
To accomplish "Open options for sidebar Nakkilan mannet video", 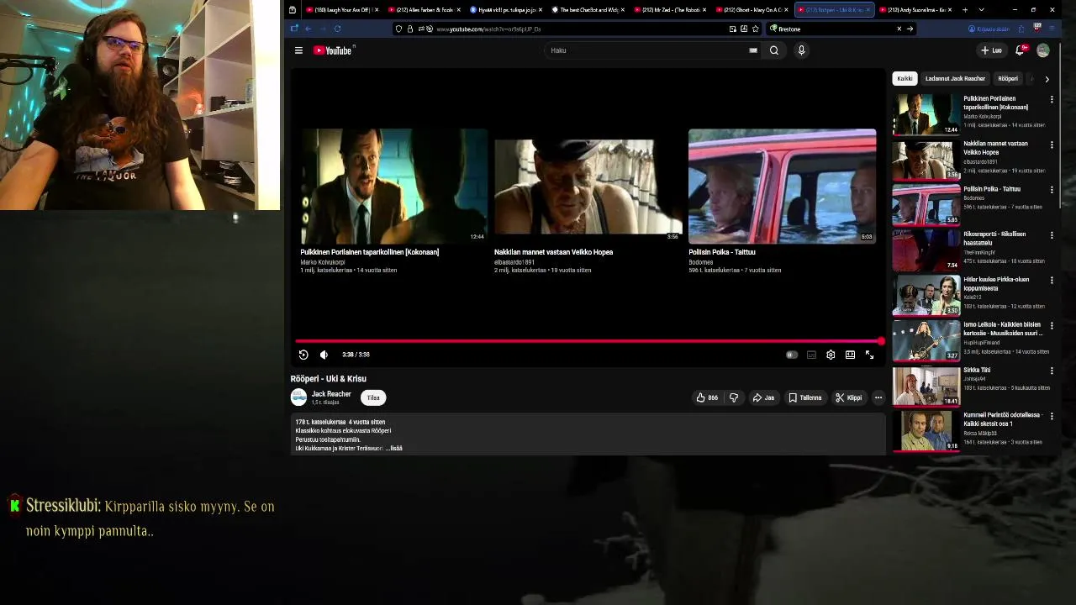I will (x=1052, y=145).
